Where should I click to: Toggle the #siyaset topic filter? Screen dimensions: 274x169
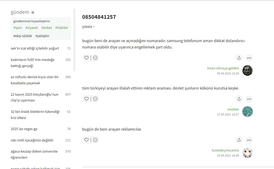click(31, 28)
